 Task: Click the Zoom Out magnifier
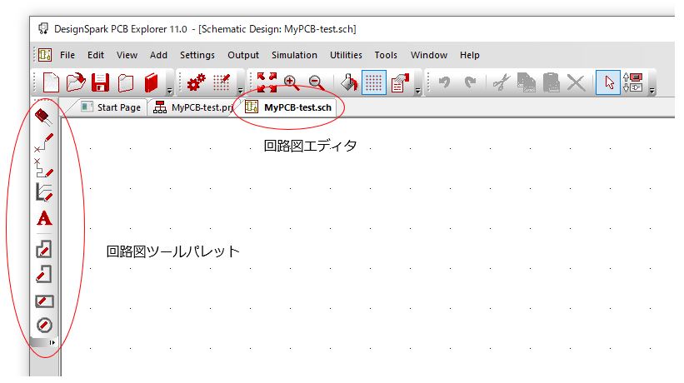(x=316, y=82)
